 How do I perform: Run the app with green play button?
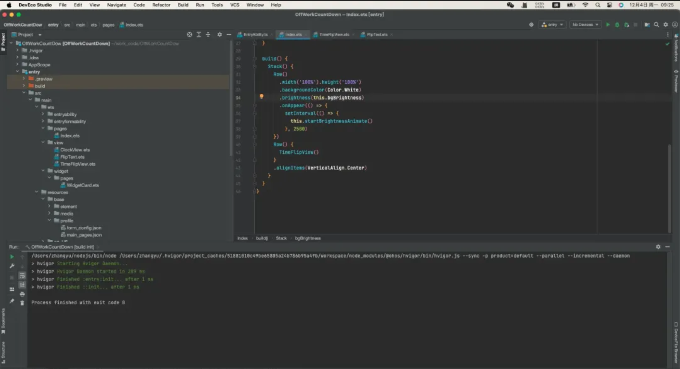click(x=607, y=25)
